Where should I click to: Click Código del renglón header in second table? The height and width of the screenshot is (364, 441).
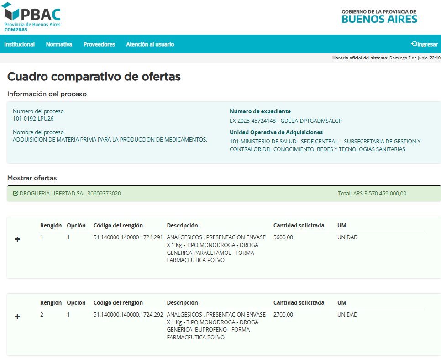(x=118, y=303)
